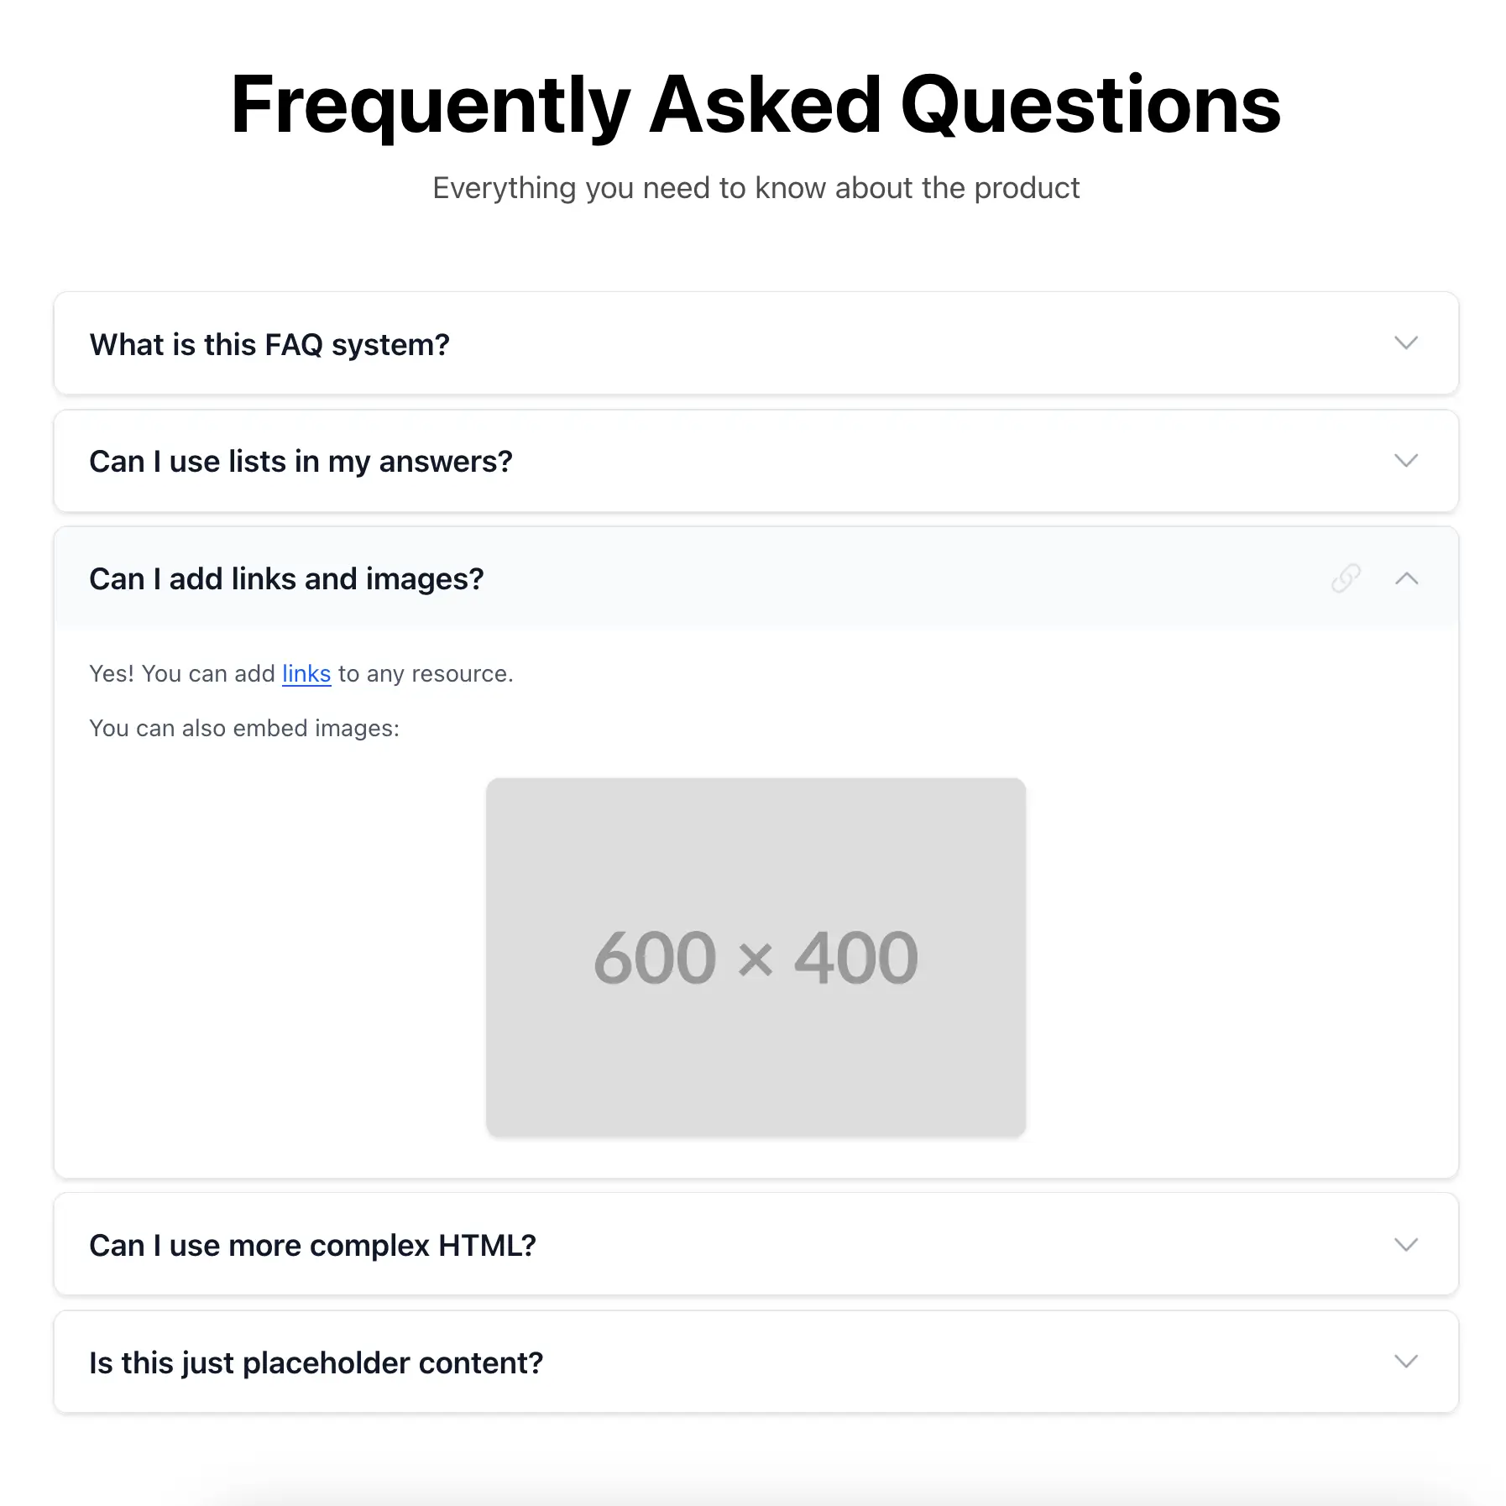The height and width of the screenshot is (1506, 1506).
Task: Open the 'What is this FAQ system?' accordion
Action: [269, 343]
